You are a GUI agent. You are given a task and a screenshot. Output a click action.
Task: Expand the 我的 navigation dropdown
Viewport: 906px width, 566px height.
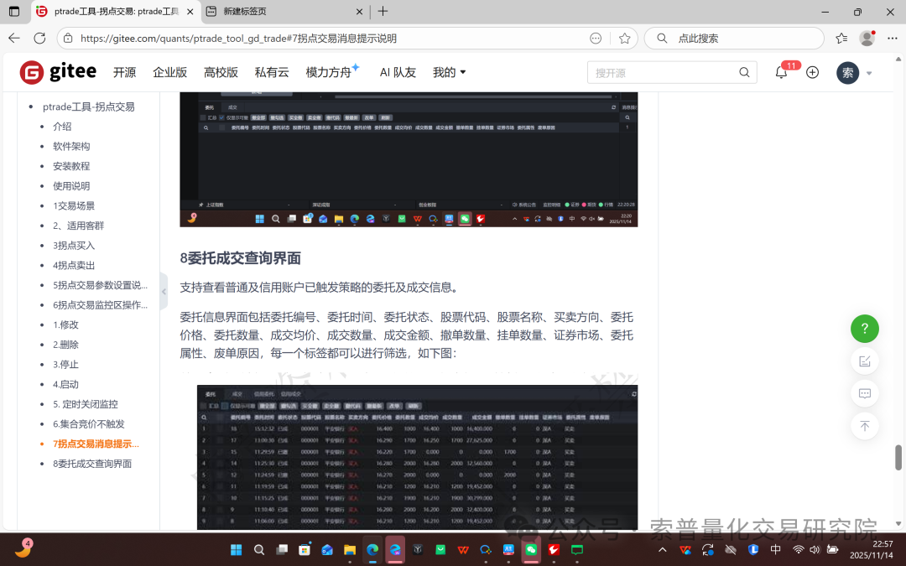click(x=450, y=72)
